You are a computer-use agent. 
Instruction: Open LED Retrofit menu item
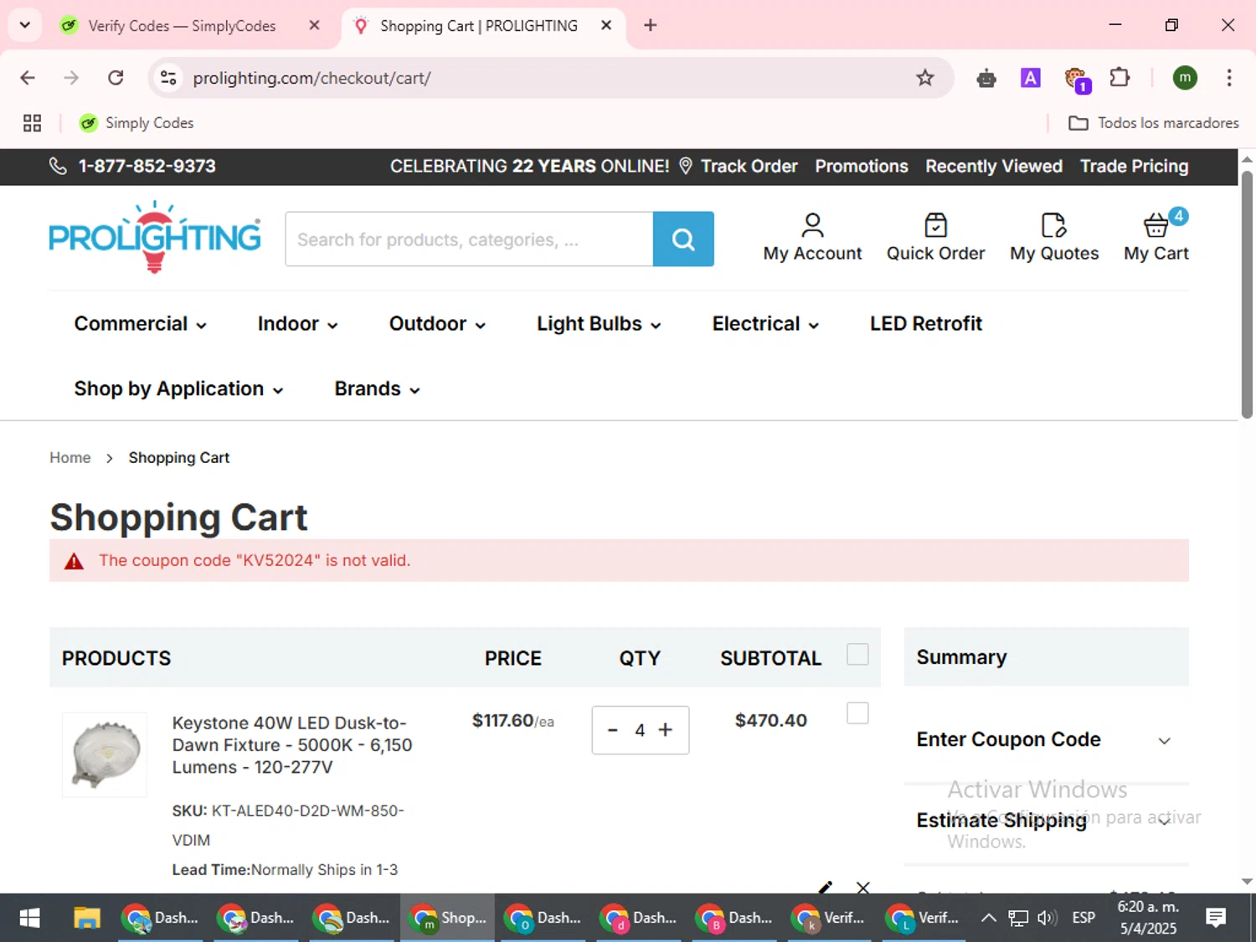tap(925, 324)
